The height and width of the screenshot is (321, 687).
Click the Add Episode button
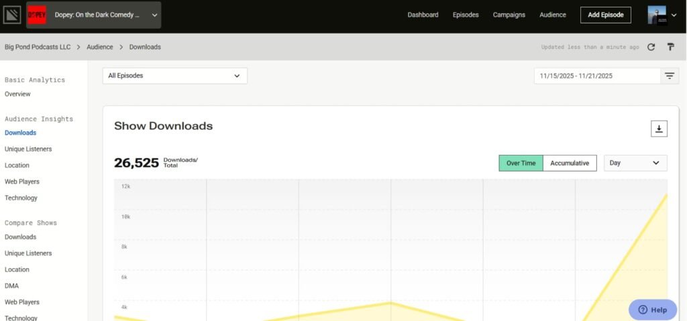(606, 15)
